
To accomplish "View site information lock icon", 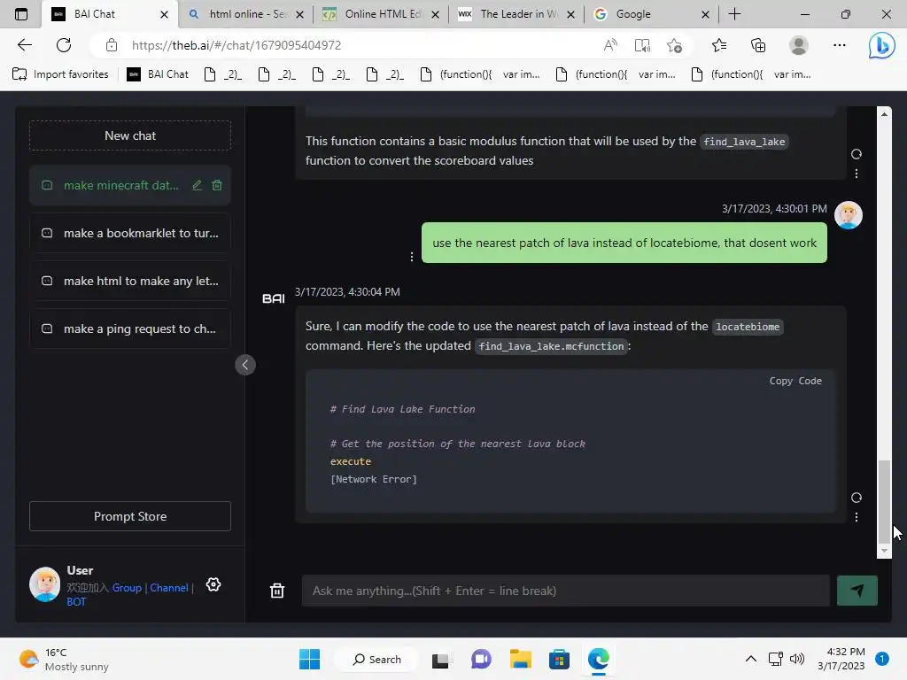I will pyautogui.click(x=112, y=45).
